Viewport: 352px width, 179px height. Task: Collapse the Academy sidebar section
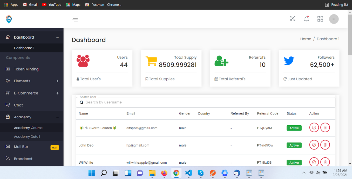coord(58,117)
